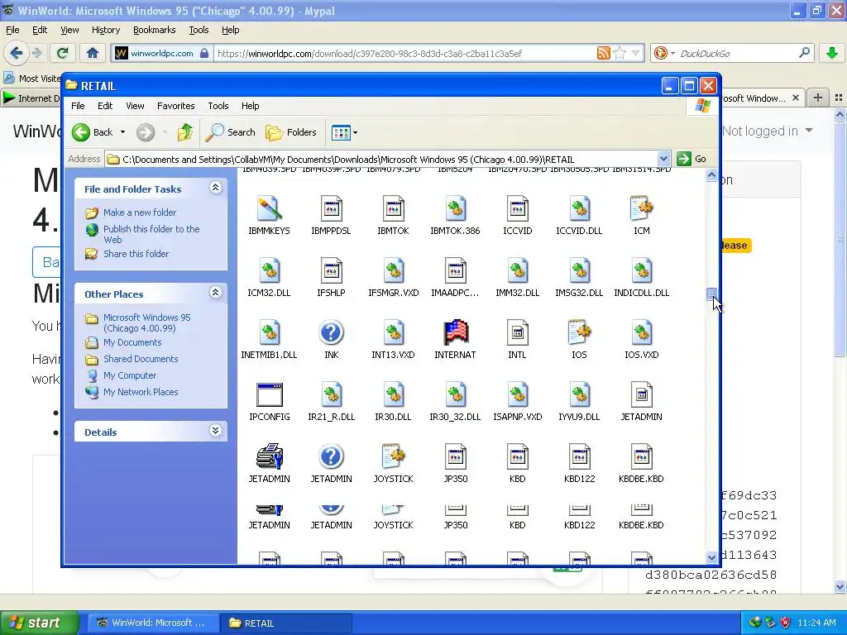Select the IPCONFIG program icon
Viewport: 847px width, 635px height.
(269, 395)
